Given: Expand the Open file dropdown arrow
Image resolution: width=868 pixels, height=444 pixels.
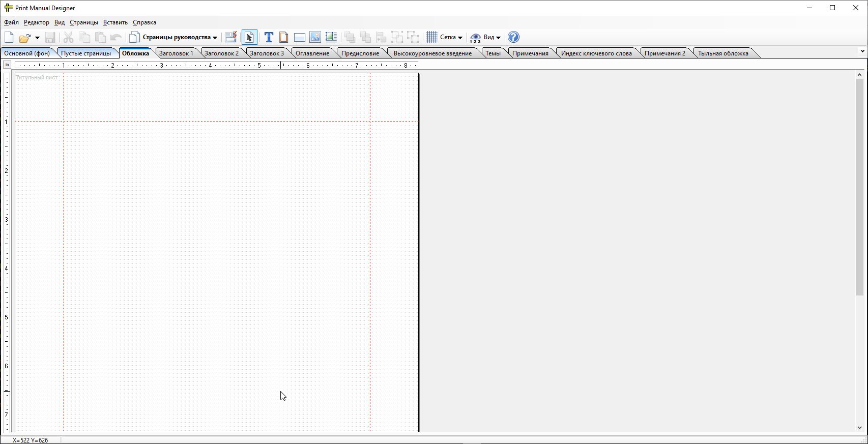Looking at the screenshot, I should point(37,38).
